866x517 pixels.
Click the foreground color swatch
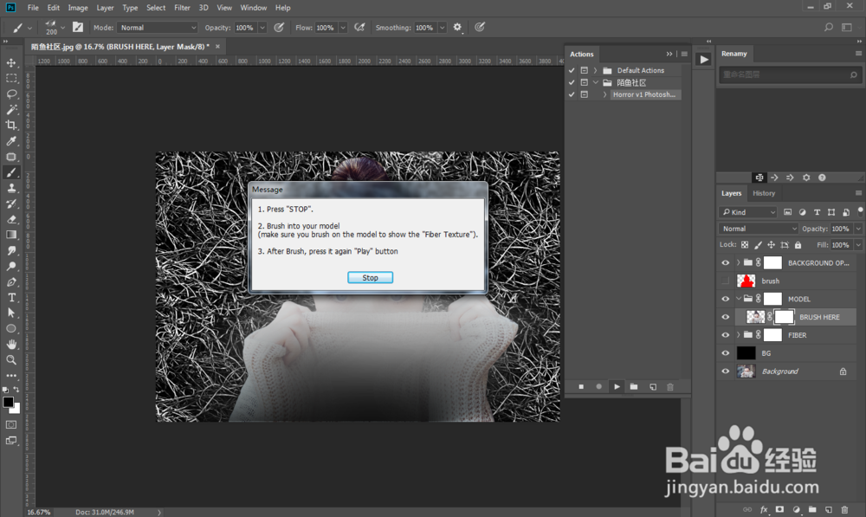pos(8,402)
